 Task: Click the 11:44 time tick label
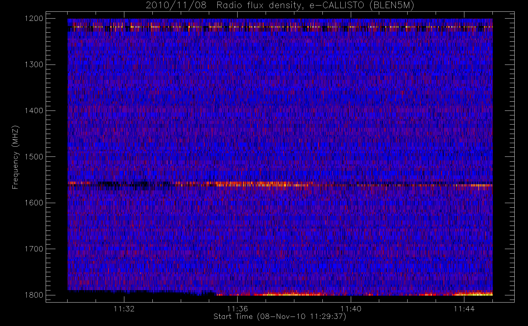click(x=464, y=309)
